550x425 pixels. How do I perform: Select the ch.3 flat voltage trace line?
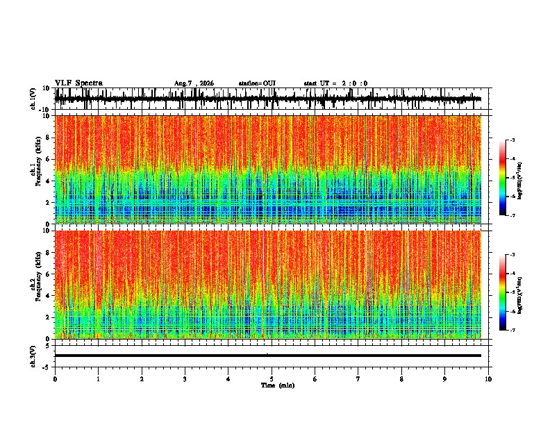(268, 356)
